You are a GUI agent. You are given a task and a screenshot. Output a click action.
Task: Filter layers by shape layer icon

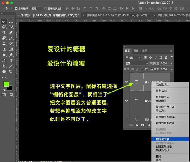pyautogui.click(x=161, y=57)
